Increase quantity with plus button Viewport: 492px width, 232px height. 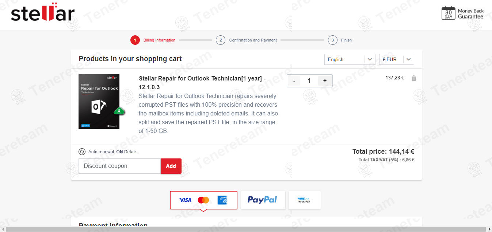tap(325, 81)
